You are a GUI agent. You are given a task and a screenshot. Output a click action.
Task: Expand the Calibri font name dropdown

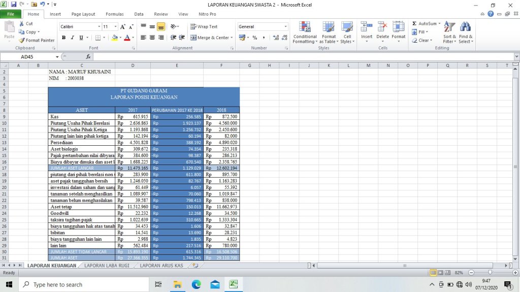pyautogui.click(x=99, y=26)
